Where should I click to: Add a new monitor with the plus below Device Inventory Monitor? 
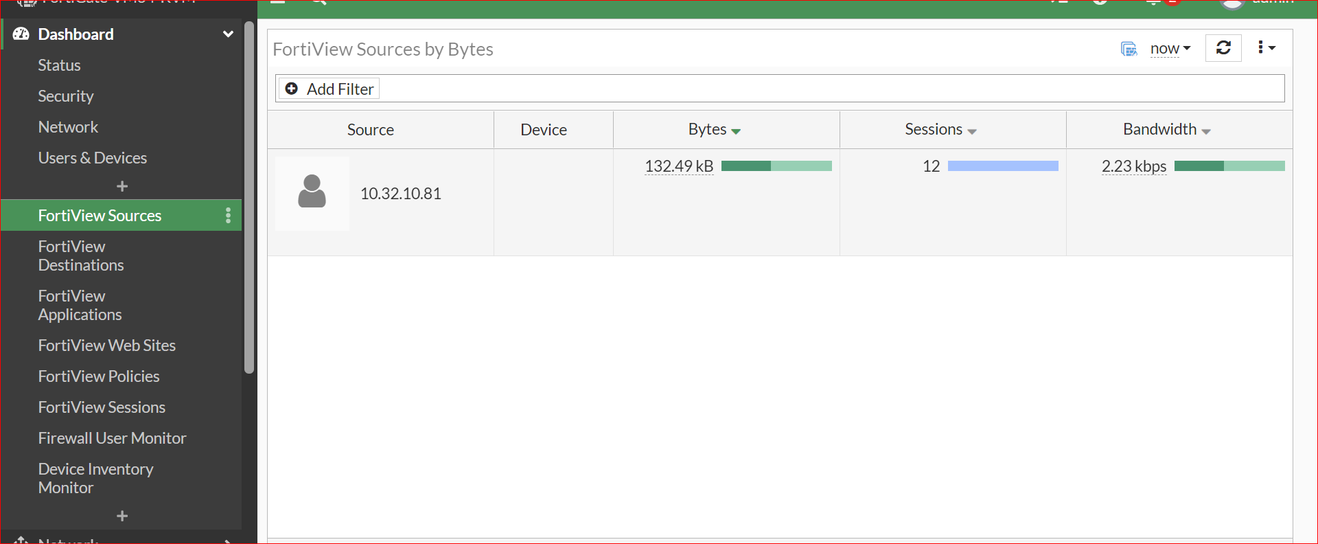(122, 516)
